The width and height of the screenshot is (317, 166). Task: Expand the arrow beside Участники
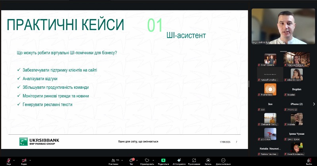point(122,160)
